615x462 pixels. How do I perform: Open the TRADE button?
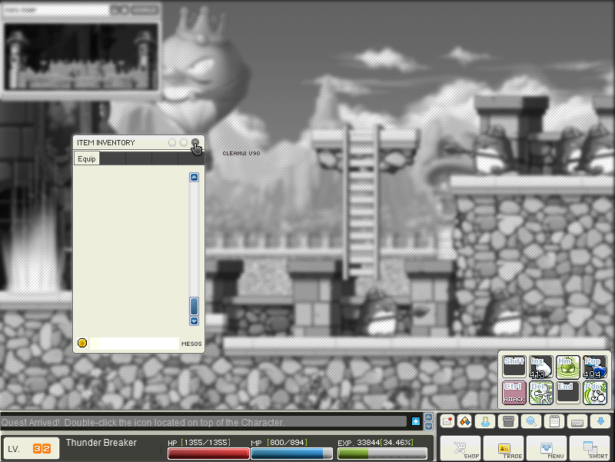click(x=504, y=448)
